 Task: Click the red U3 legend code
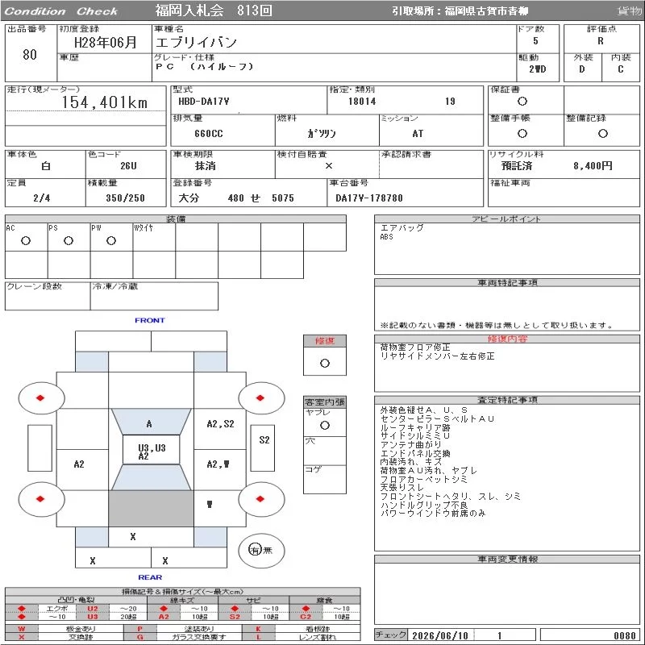93,616
